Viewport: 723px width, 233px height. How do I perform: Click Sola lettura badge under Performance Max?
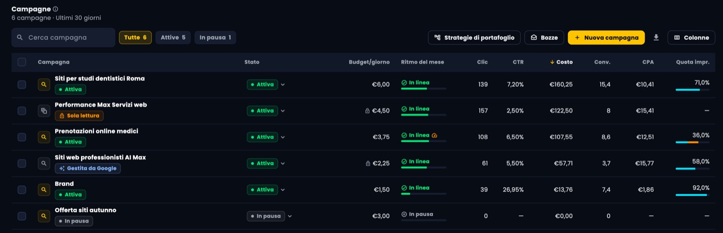pyautogui.click(x=79, y=116)
